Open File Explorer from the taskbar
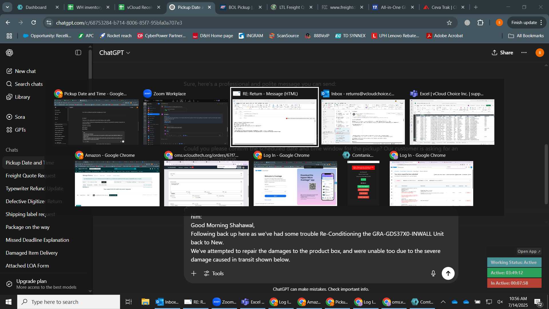Screen dimensions: 549x309 pyautogui.click(x=145, y=302)
